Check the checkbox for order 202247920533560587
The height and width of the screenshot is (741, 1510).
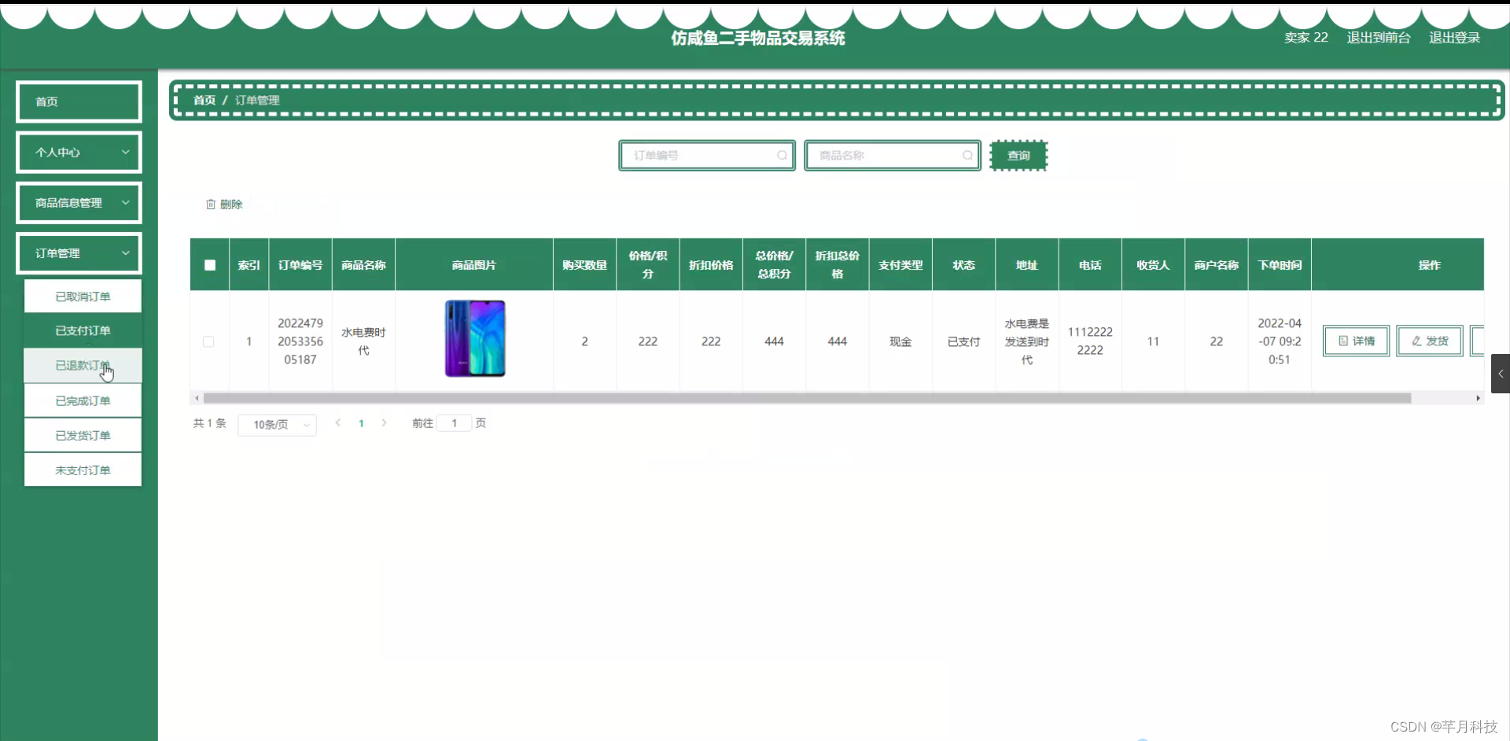click(208, 341)
